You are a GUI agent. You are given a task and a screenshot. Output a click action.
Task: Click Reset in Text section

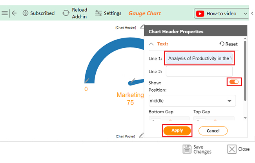coord(228,44)
